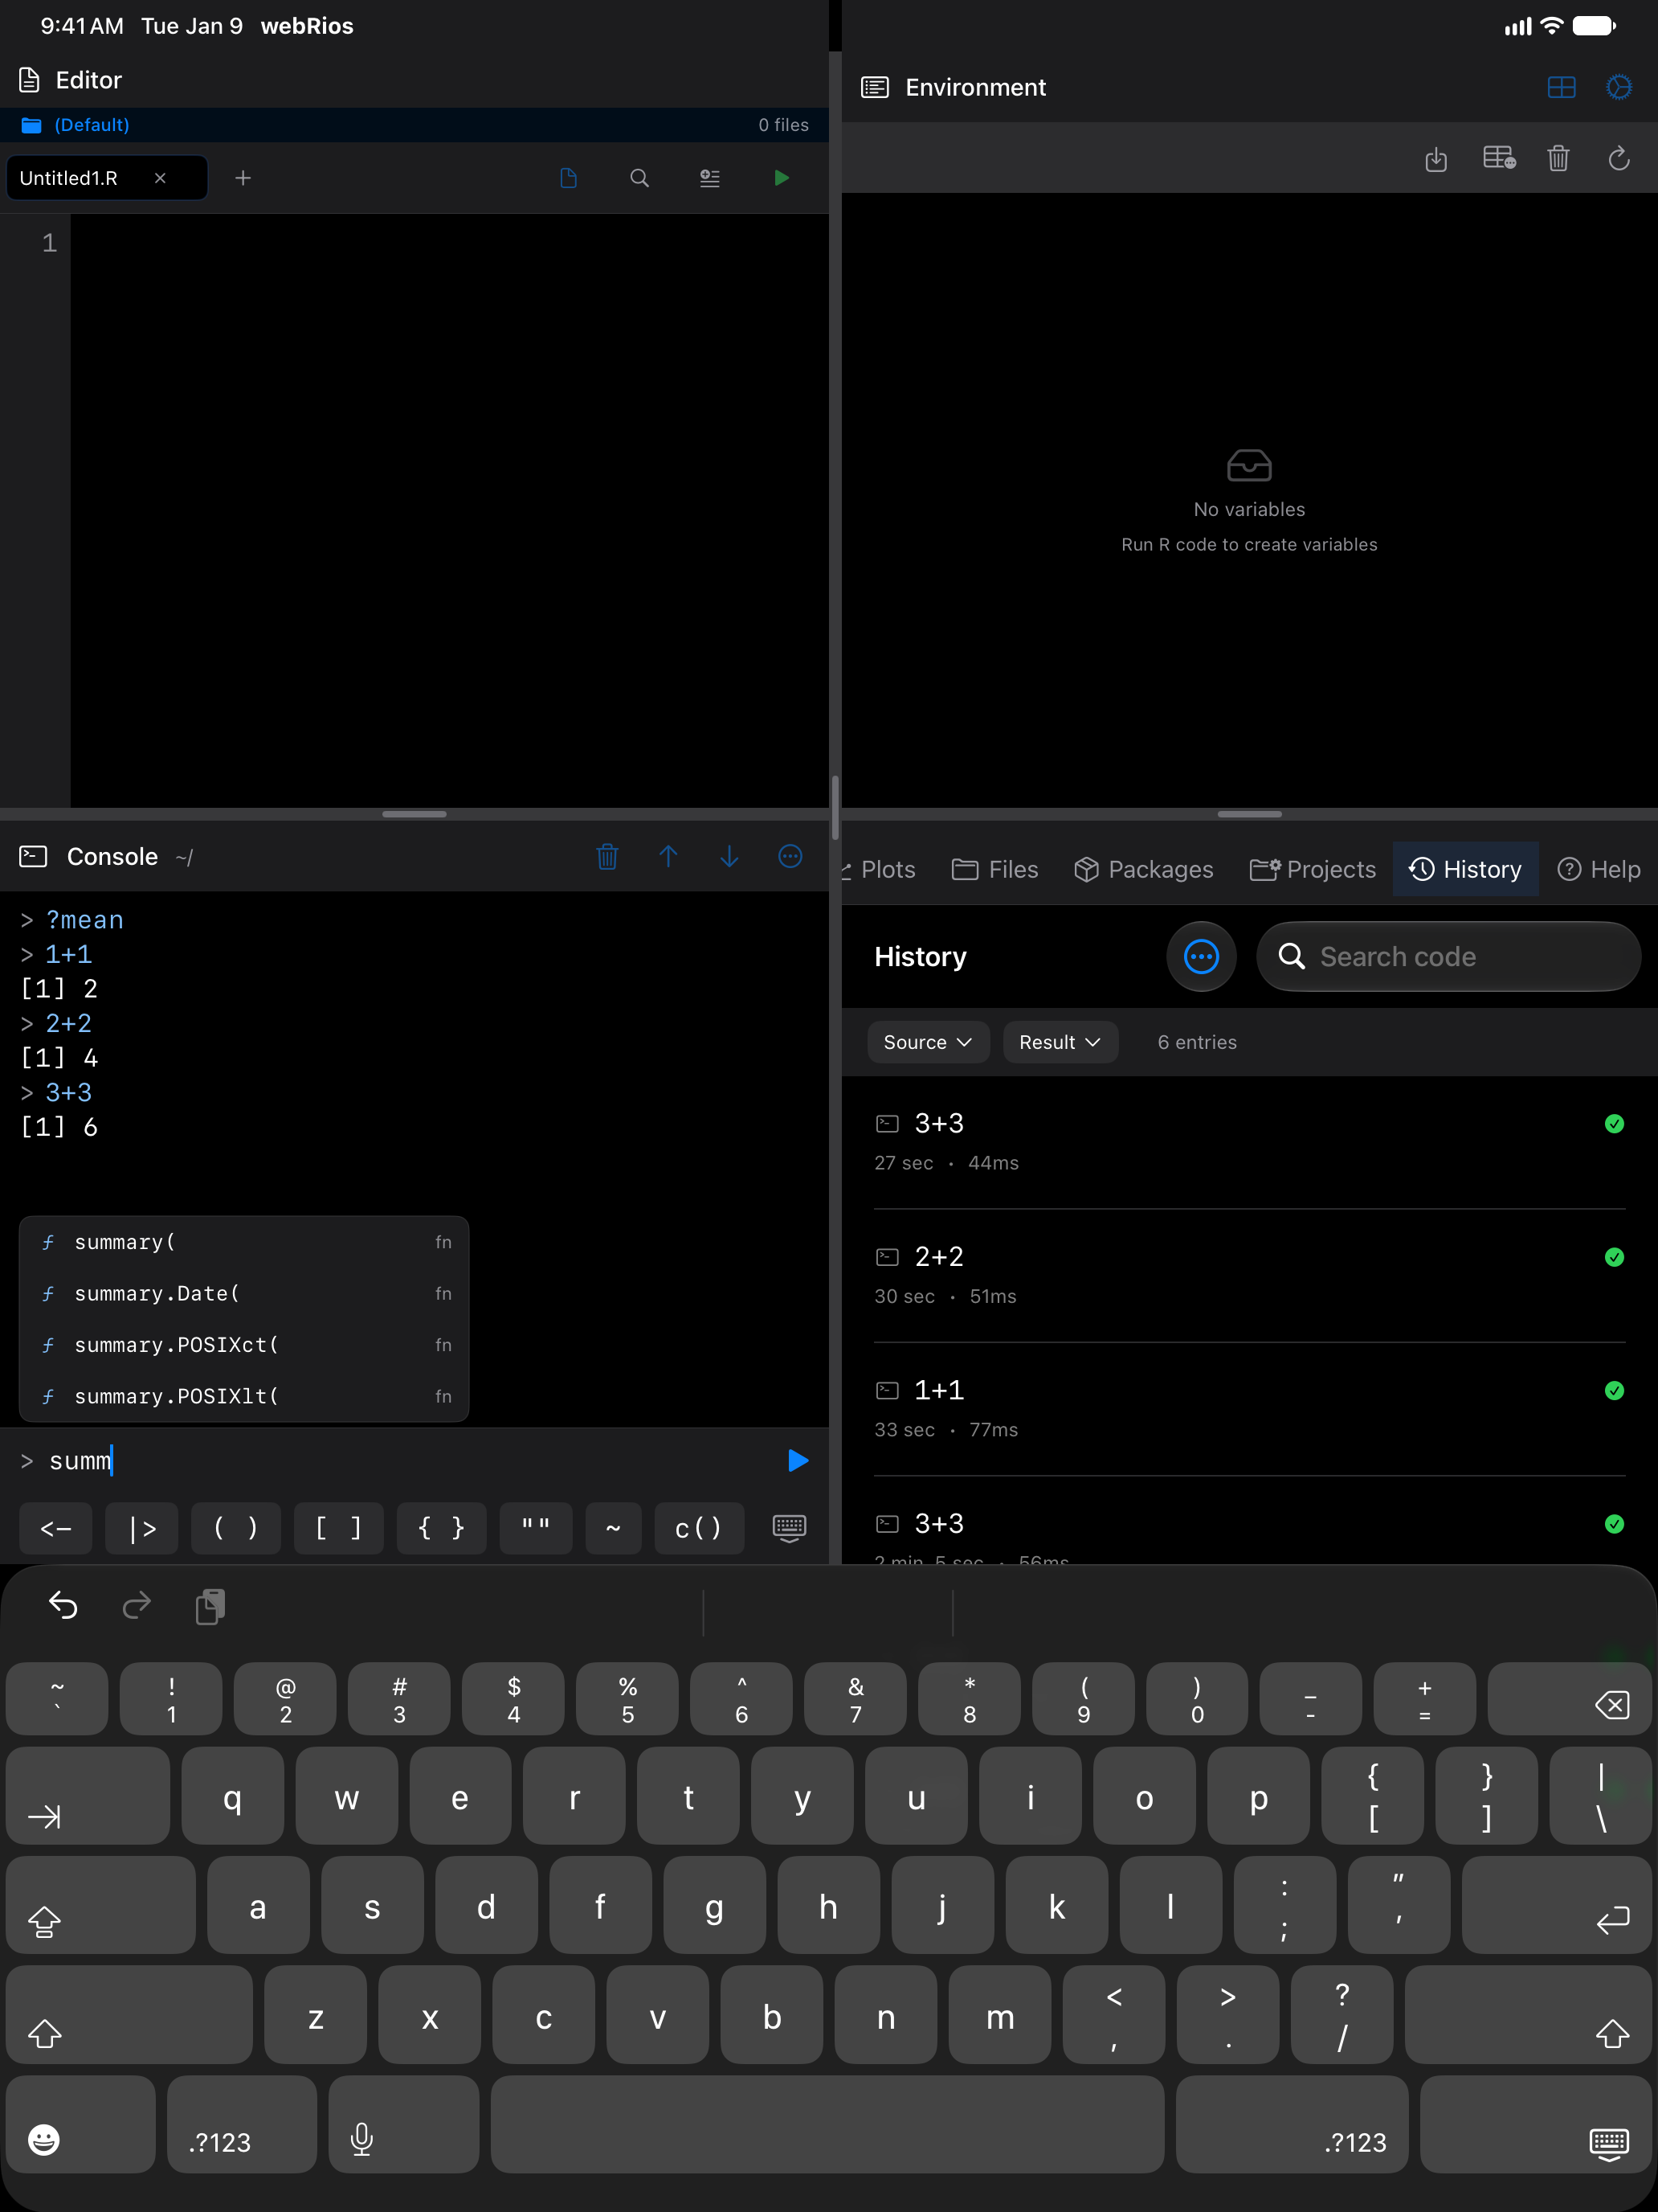
Task: Refresh the Environment panel
Action: click(x=1619, y=158)
